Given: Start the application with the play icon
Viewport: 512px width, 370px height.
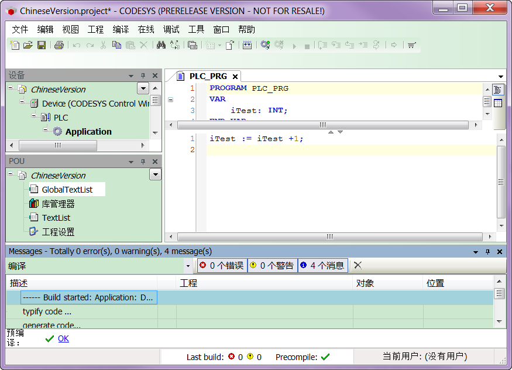Looking at the screenshot, I should (294, 46).
